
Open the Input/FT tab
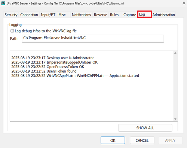click(48, 15)
